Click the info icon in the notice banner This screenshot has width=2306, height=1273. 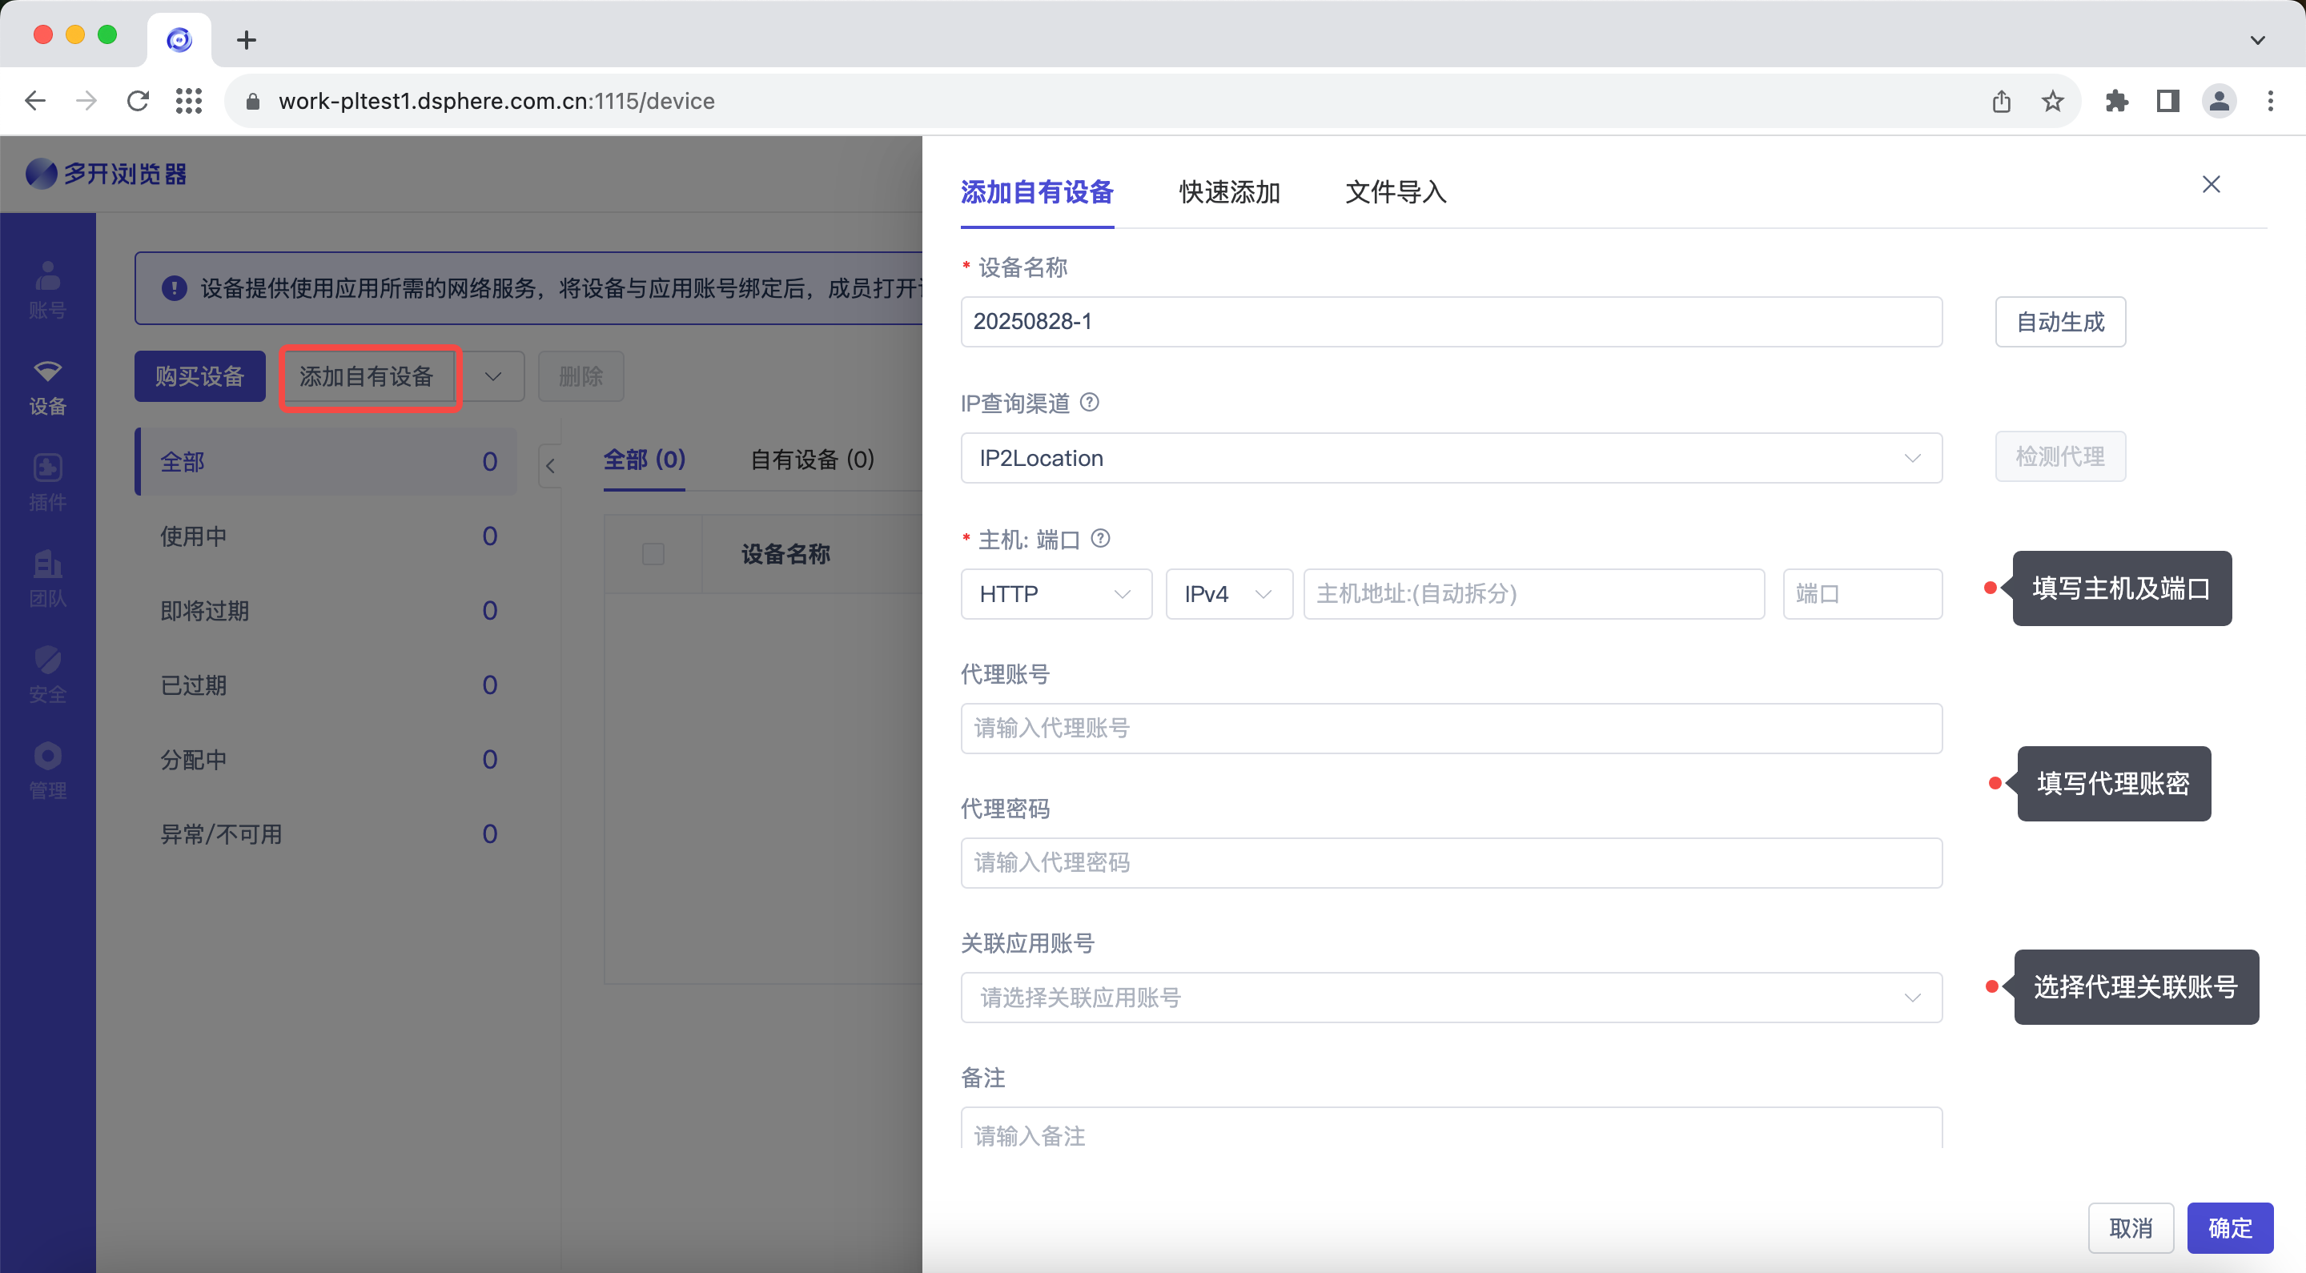click(x=174, y=288)
